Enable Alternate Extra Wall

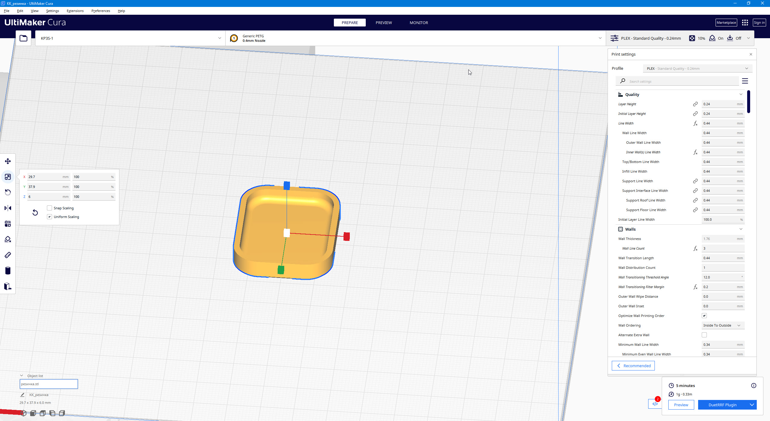pyautogui.click(x=704, y=335)
